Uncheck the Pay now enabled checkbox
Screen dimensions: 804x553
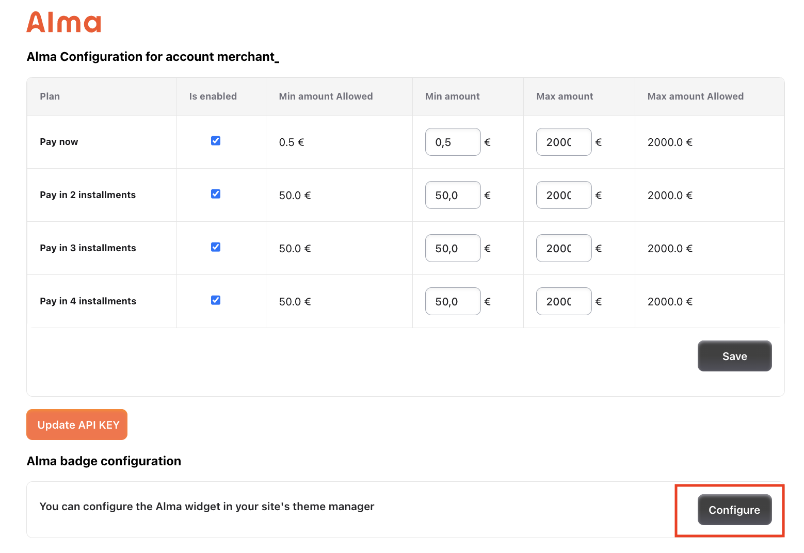tap(216, 141)
